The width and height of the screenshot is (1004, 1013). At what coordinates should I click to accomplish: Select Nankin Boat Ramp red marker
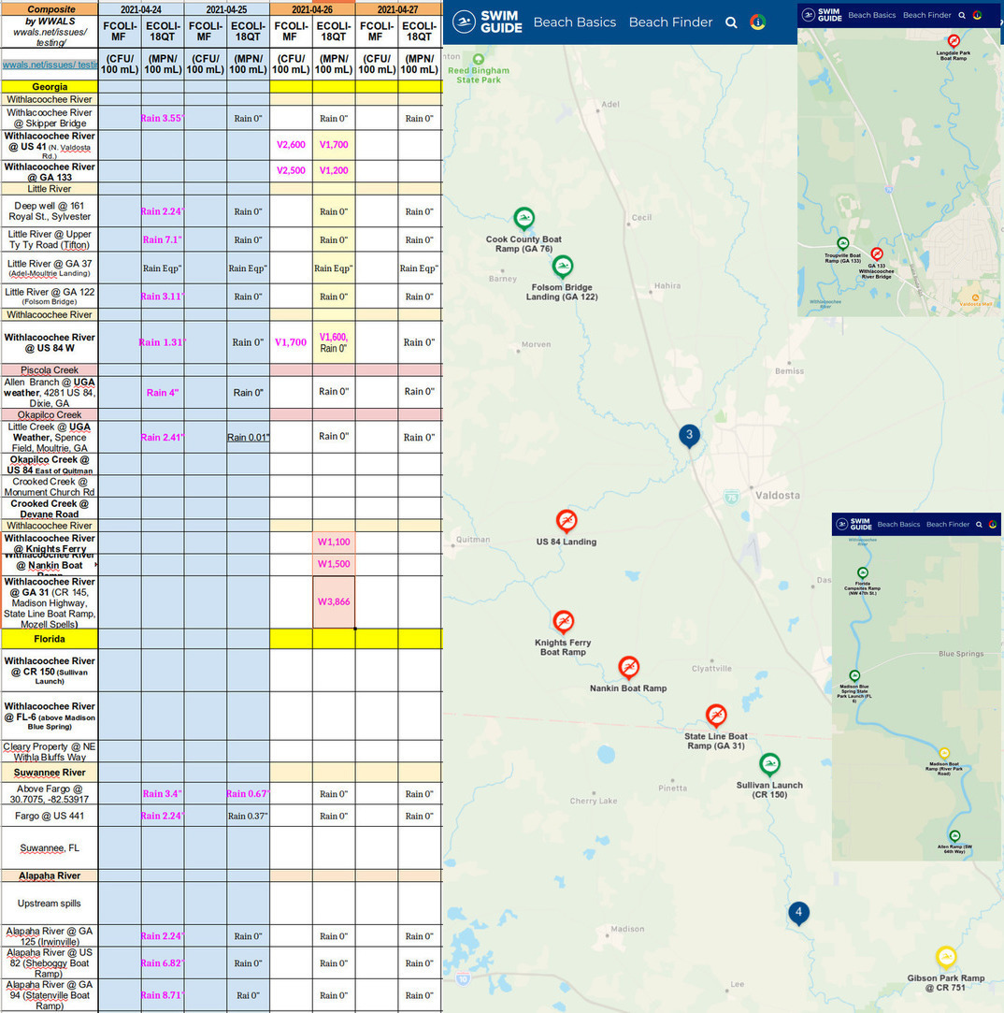pyautogui.click(x=628, y=668)
